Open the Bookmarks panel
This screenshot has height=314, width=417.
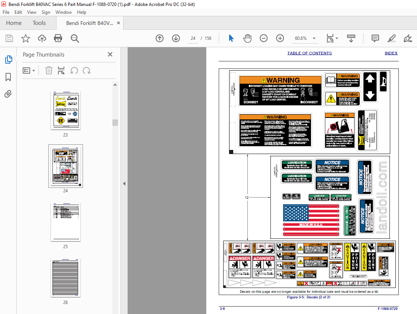[8, 77]
